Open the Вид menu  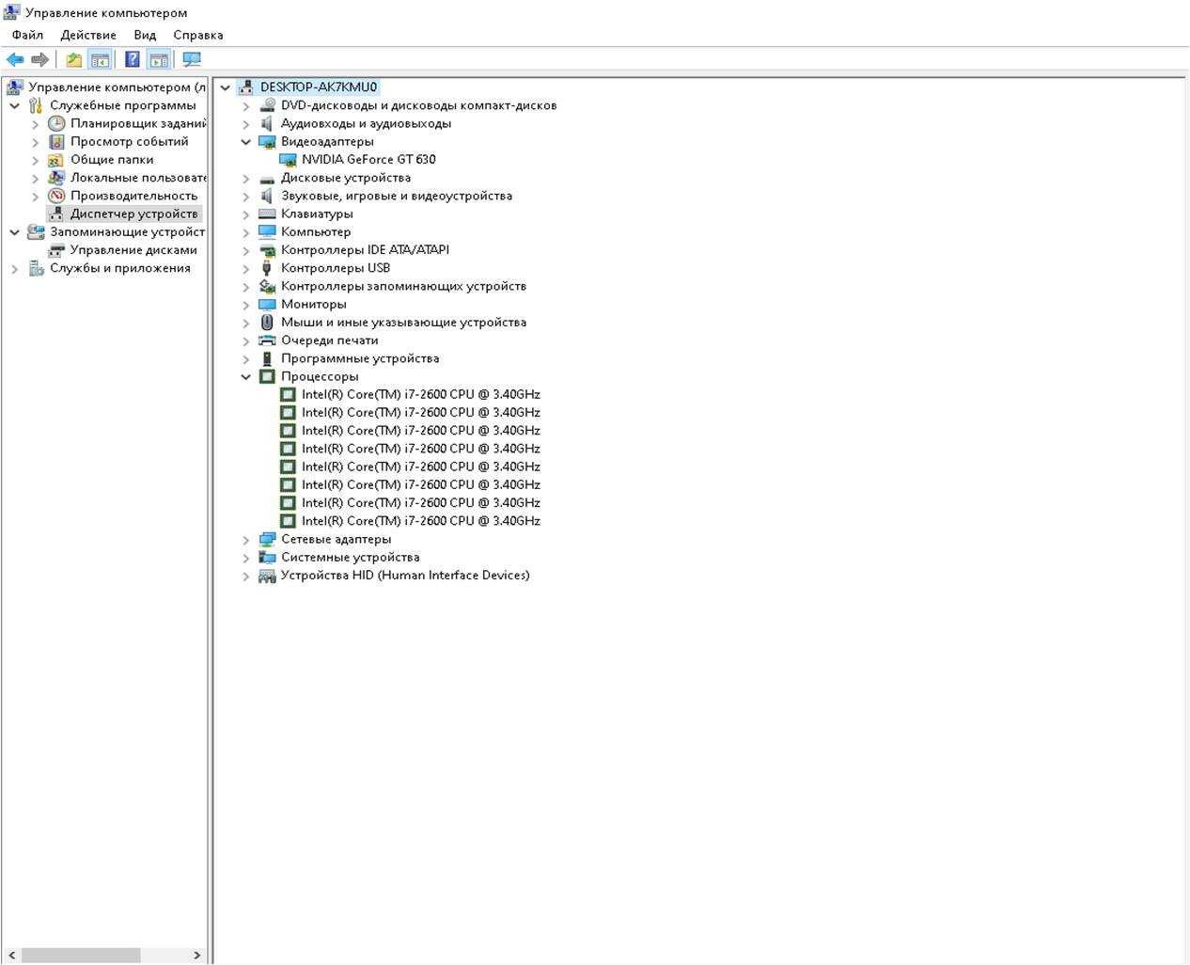coord(145,35)
